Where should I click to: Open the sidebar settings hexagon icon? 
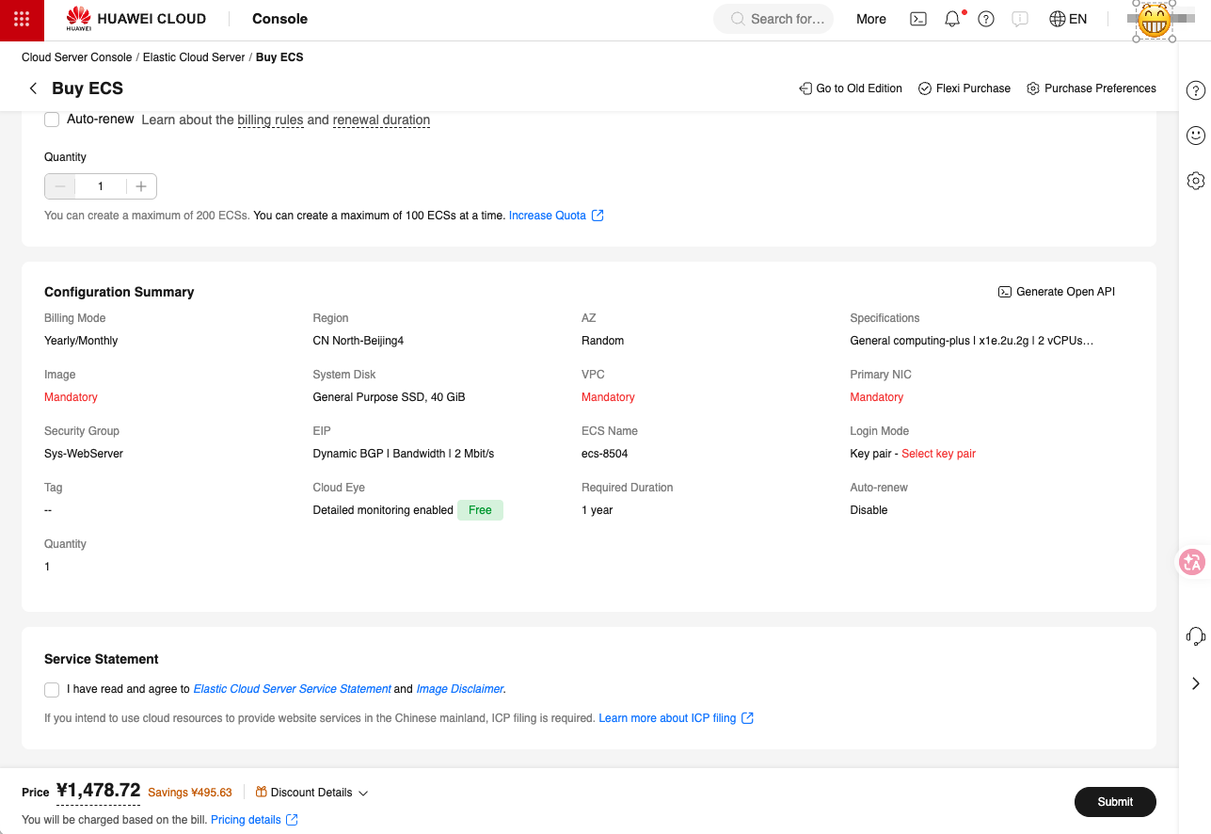point(1195,181)
